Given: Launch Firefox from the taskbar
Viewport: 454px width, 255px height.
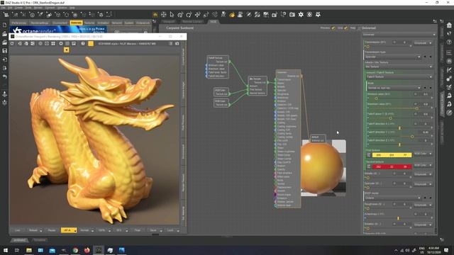Looking at the screenshot, I should [x=87, y=250].
